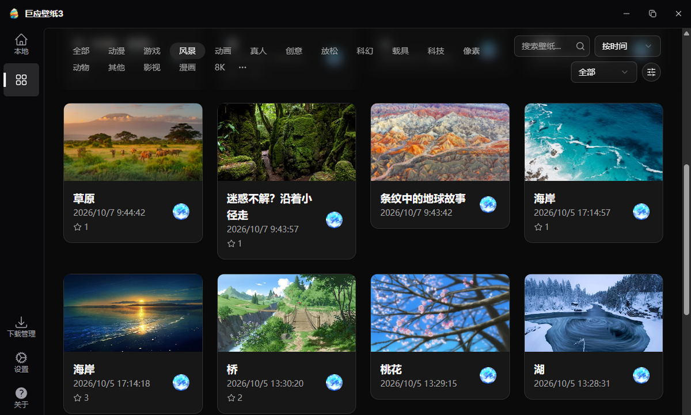
Task: Click the author avatar on 桥 card
Action: (335, 383)
